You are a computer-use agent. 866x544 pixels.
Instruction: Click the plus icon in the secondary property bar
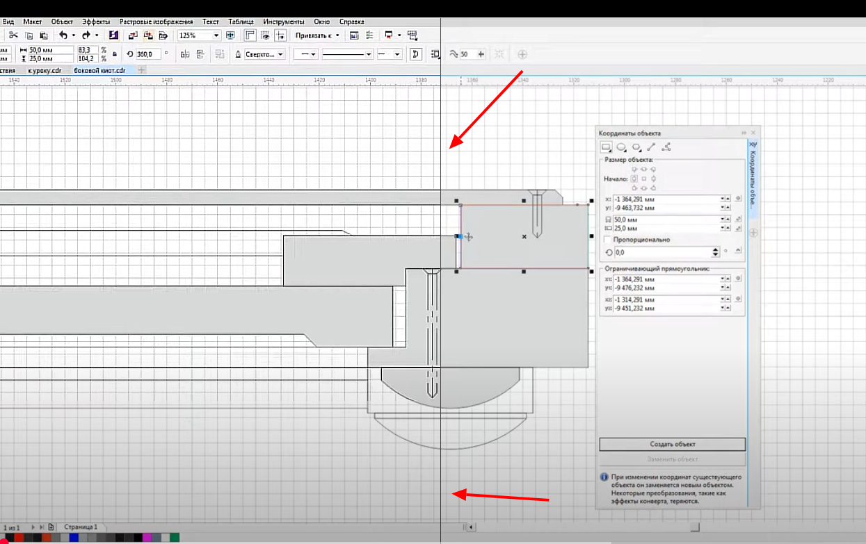point(522,54)
